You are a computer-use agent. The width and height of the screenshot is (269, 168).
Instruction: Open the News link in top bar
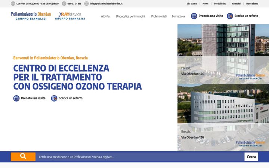click(205, 4)
